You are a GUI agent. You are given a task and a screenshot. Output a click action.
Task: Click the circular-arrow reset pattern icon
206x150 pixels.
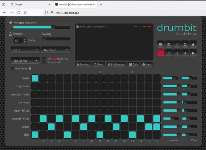tap(185, 44)
